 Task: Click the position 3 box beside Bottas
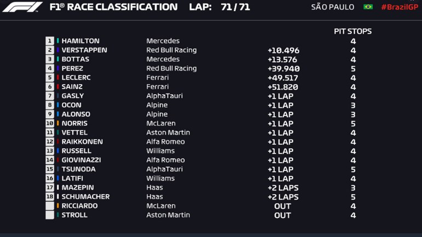(50, 59)
